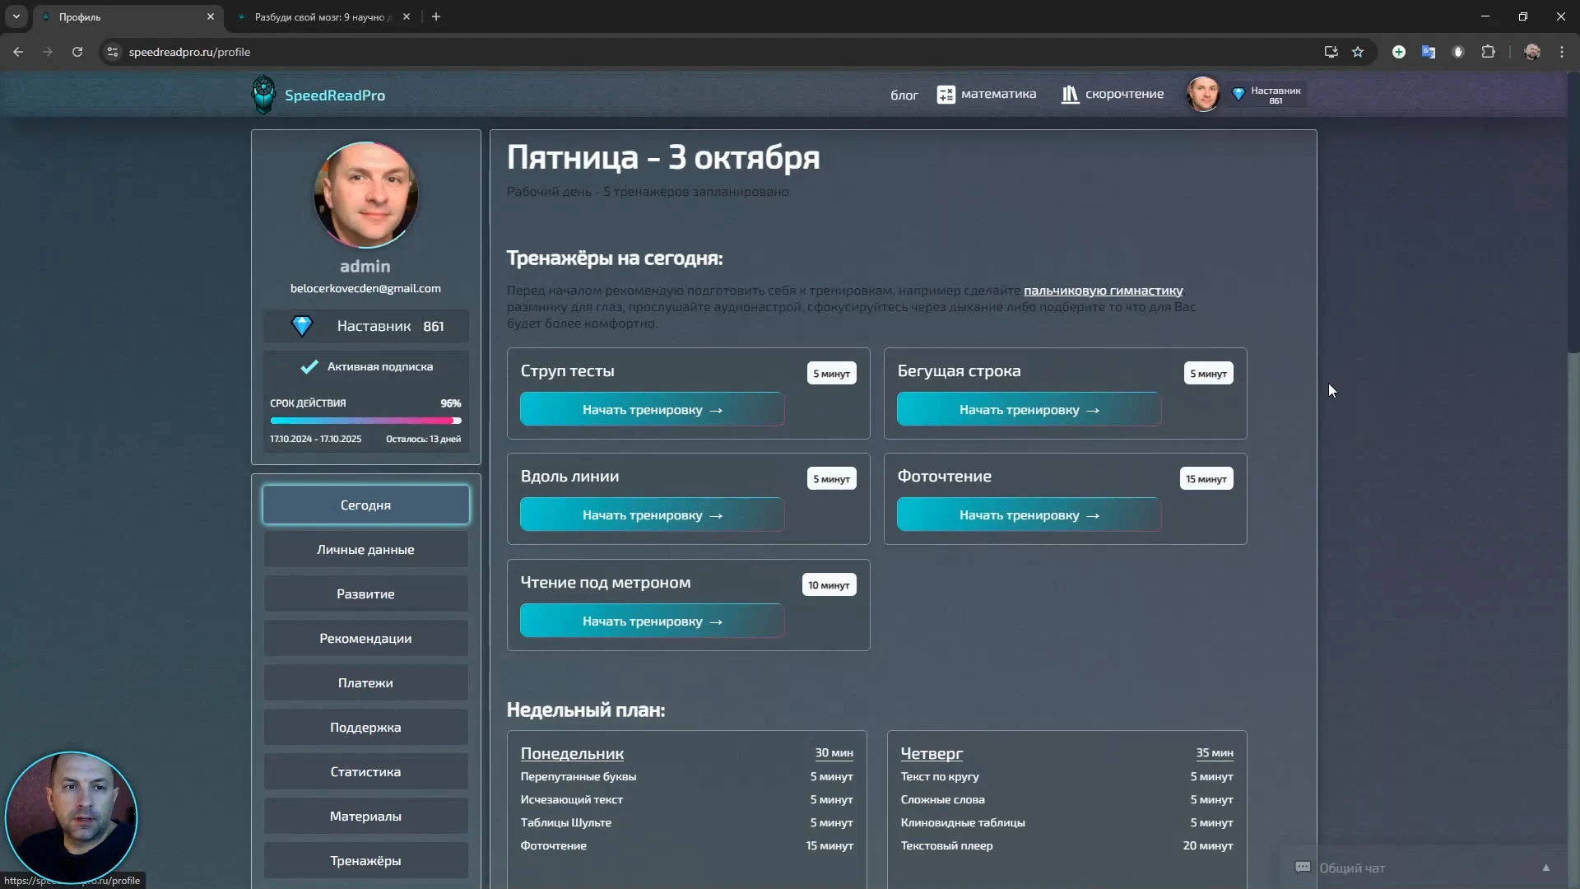Click the page vertical scrollbar
Screen dimensions: 1580x889
(1573, 214)
